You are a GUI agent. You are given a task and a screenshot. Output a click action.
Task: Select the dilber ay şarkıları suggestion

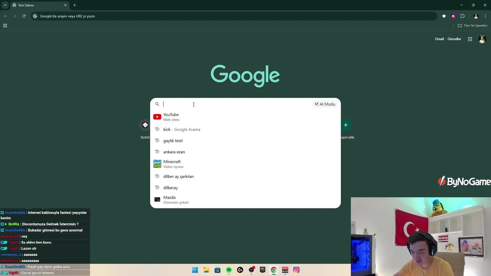[x=245, y=176]
